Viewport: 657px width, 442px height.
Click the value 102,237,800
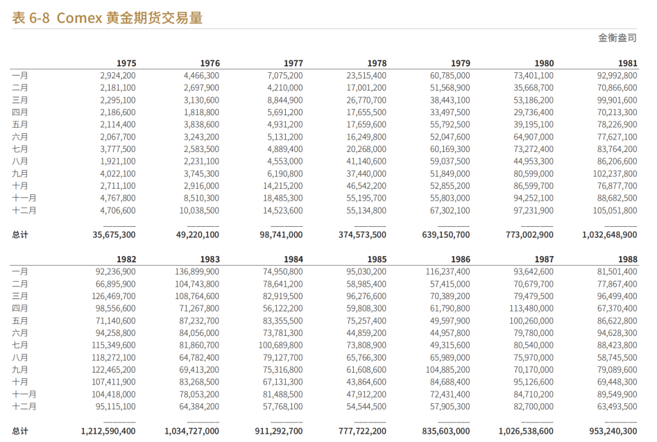tap(615, 173)
